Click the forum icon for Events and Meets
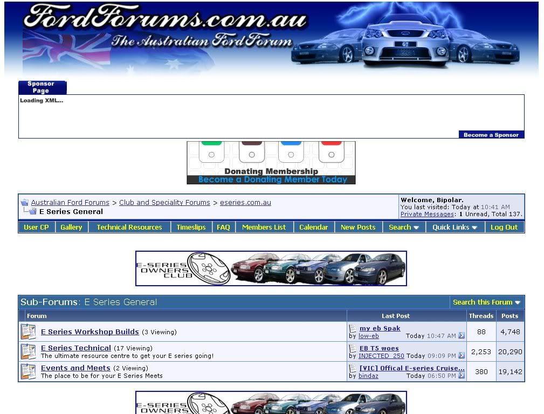Image resolution: width=544 pixels, height=414 pixels. 28,371
